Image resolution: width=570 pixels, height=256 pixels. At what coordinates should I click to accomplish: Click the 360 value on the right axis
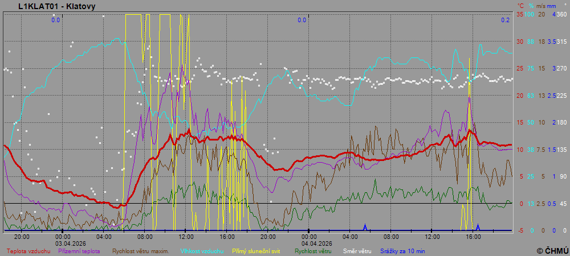[x=561, y=14]
